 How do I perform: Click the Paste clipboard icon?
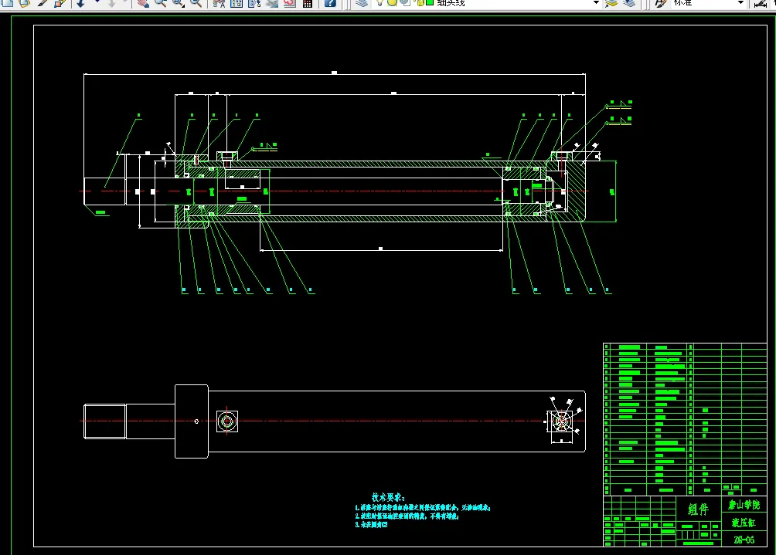pos(24,3)
